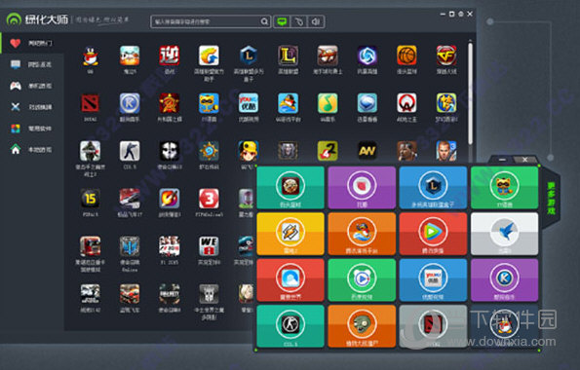The width and height of the screenshot is (580, 370).
Task: Open the CS 1.6 icon in main grid
Action: (x=130, y=151)
